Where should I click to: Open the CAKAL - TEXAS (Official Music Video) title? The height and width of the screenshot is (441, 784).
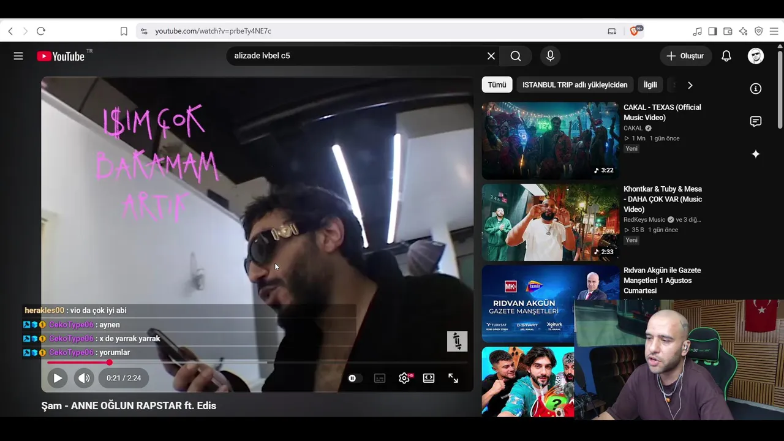(x=662, y=112)
